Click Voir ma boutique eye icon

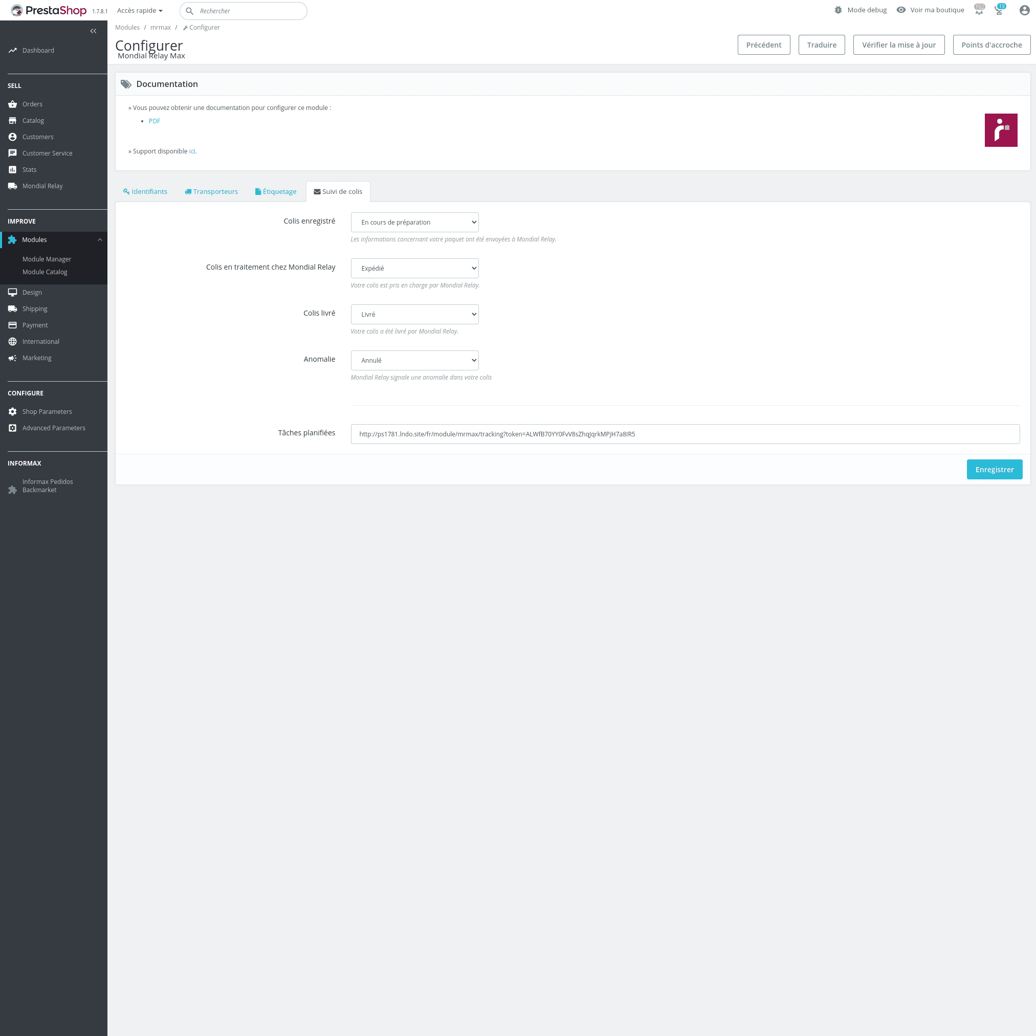(x=901, y=10)
